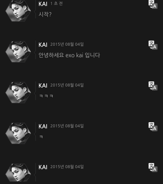163x184 pixels.
Task: Open KAI's avatar next to "시작?"
Action: pos(18,11)
